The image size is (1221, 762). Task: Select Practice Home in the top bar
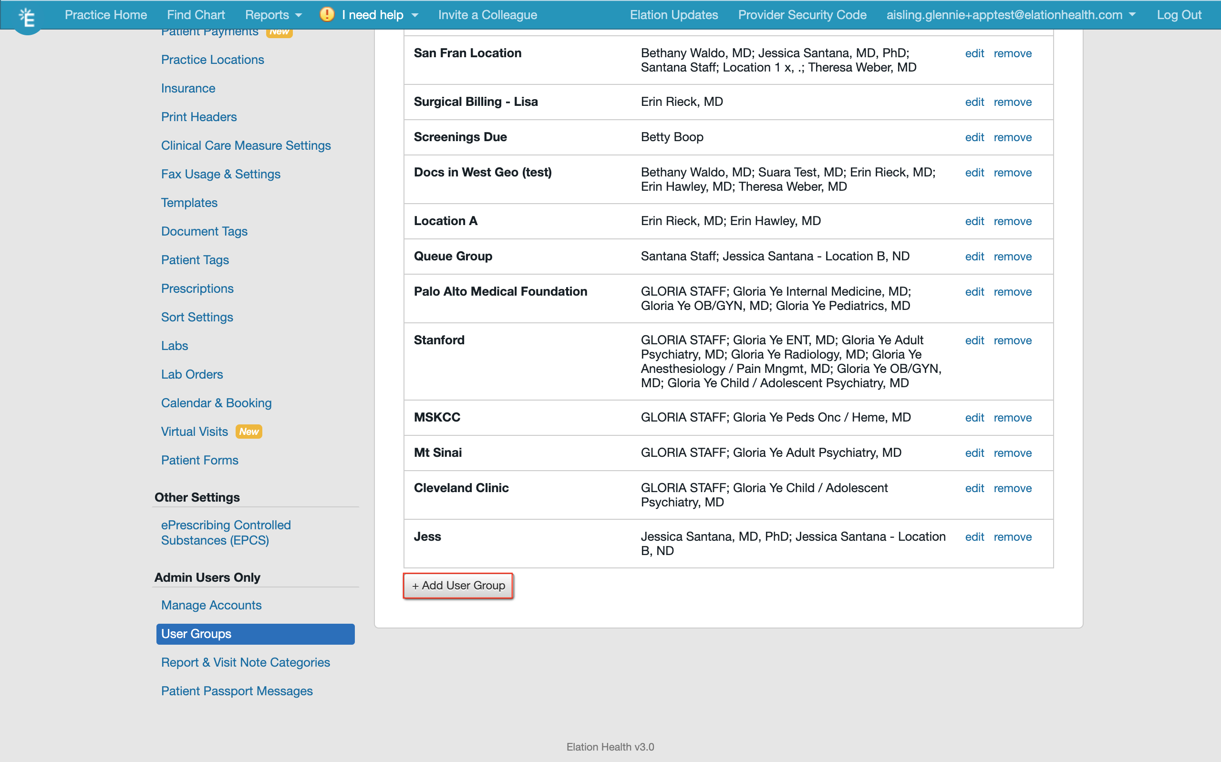(x=105, y=15)
